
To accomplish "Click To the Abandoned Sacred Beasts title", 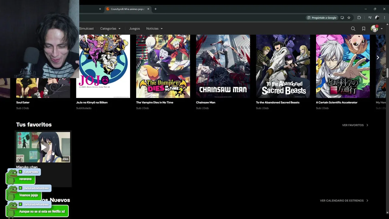I will tap(278, 103).
